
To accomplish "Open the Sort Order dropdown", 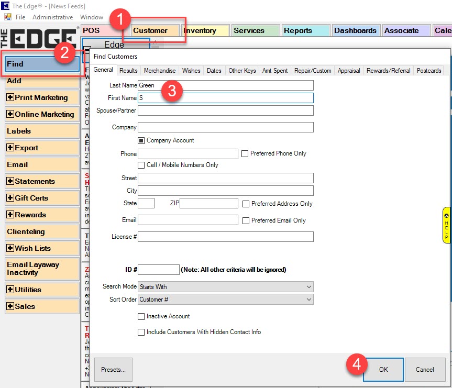I will pos(226,300).
